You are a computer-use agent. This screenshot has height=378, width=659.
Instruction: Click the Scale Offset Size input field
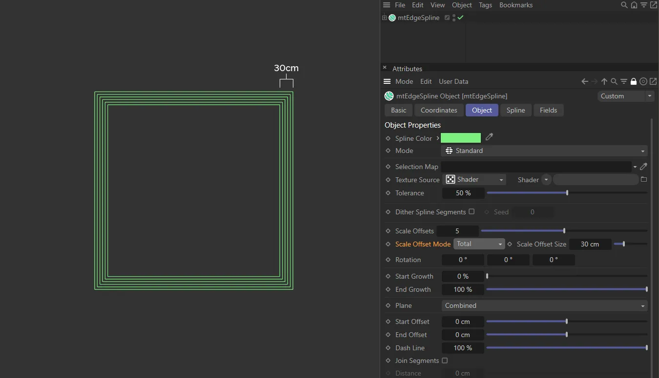pos(590,244)
